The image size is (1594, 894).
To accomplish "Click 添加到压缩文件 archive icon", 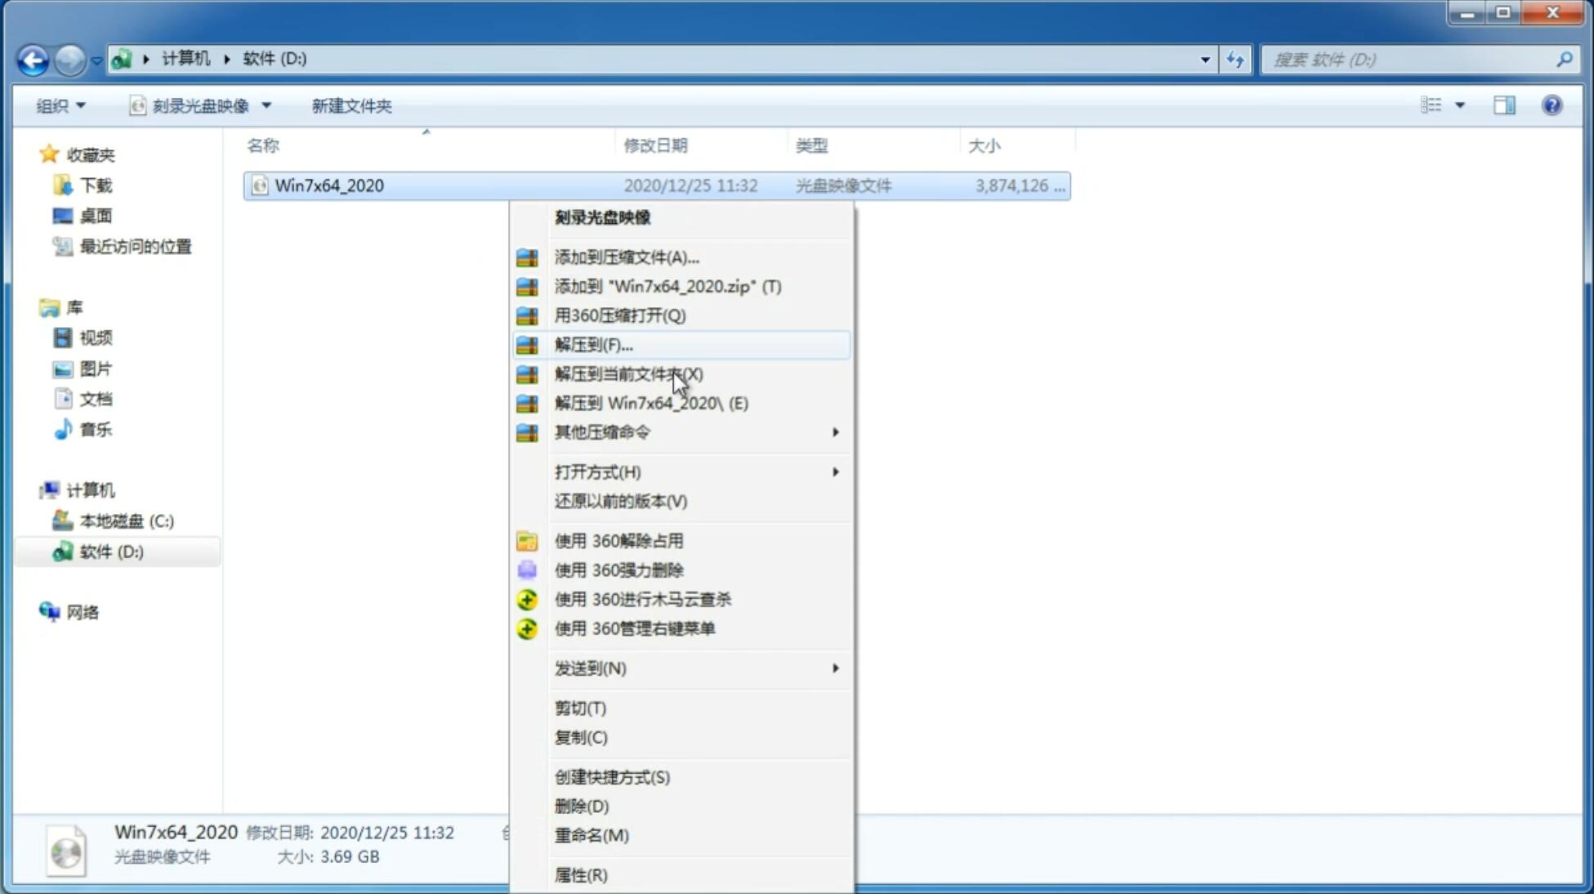I will tap(527, 257).
